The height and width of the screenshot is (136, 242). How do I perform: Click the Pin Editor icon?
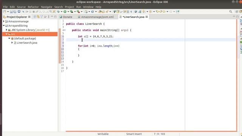click(178, 12)
